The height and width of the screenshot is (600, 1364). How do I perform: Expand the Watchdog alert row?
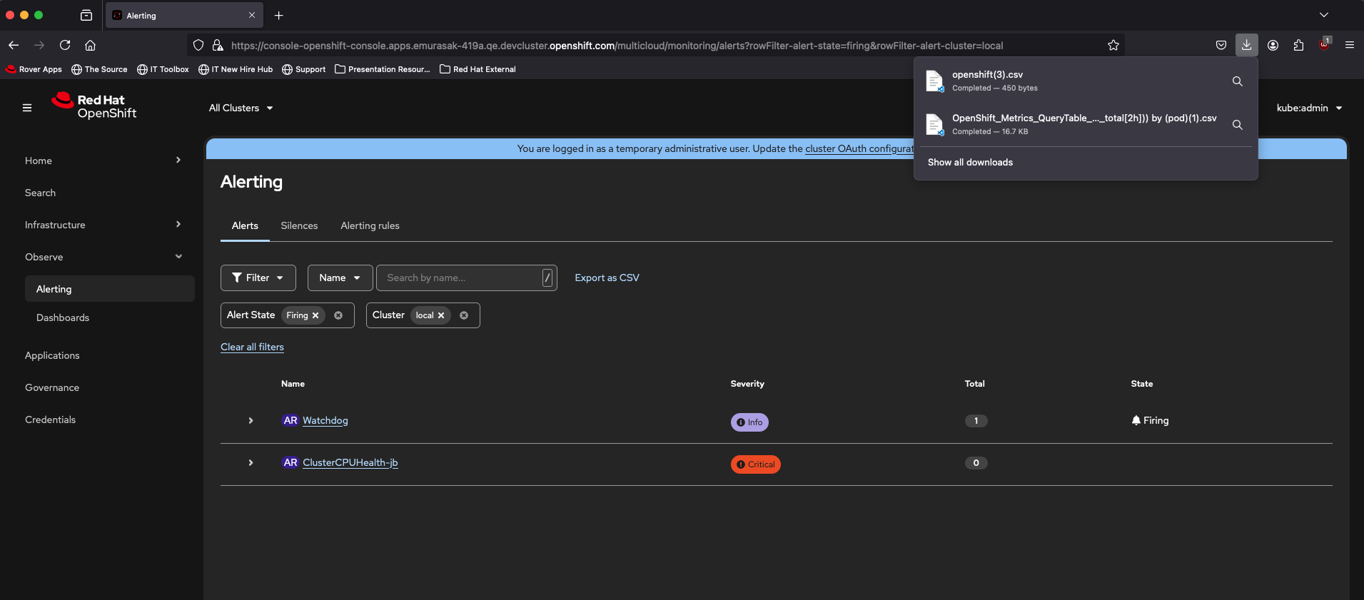[x=251, y=421]
